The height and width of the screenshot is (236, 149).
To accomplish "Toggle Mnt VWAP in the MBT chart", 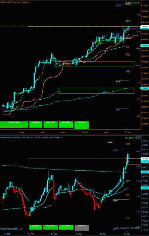I will (x=35, y=227).
